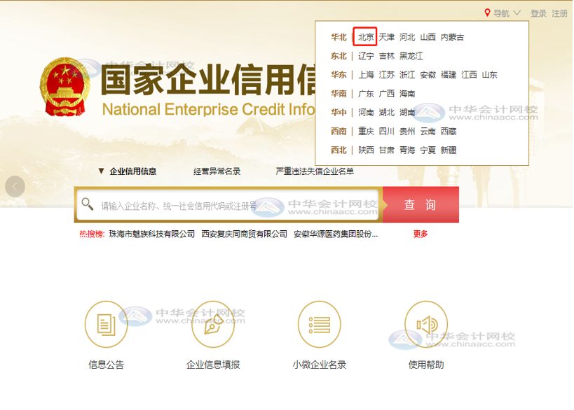This screenshot has height=410, width=574.
Task: Choose 西藏 region
Action: [x=449, y=132]
